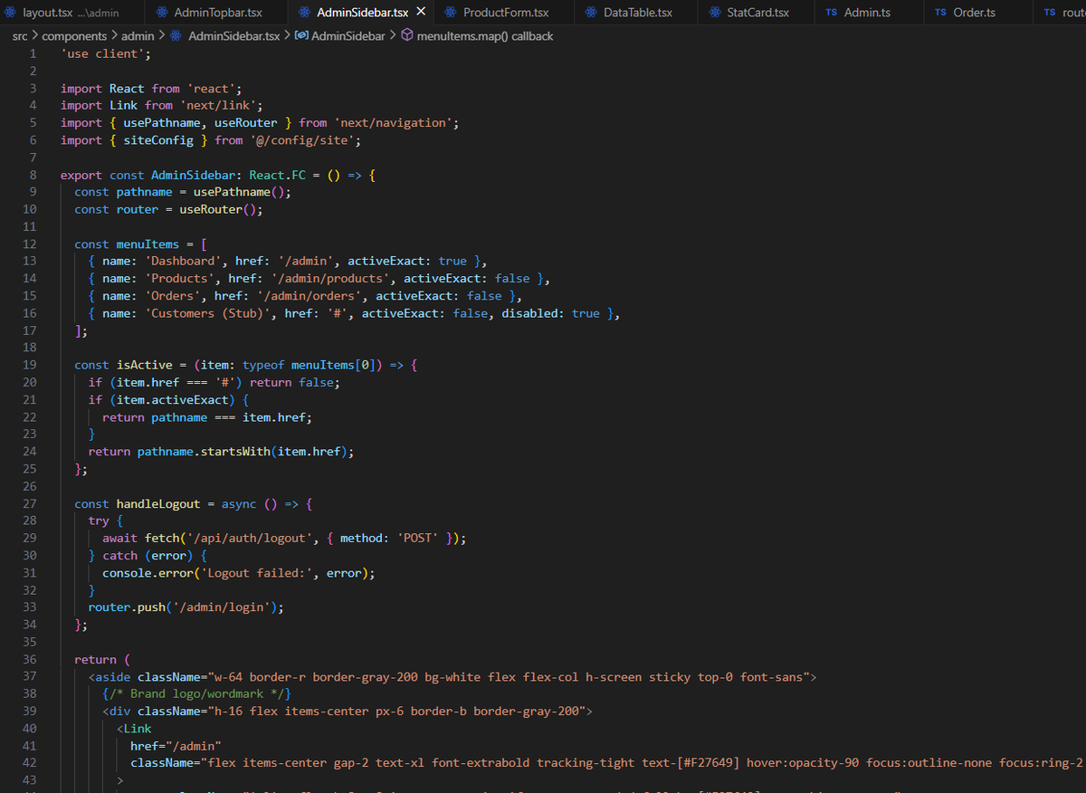
Task: Click typeof keyword on line 19
Action: pos(263,365)
